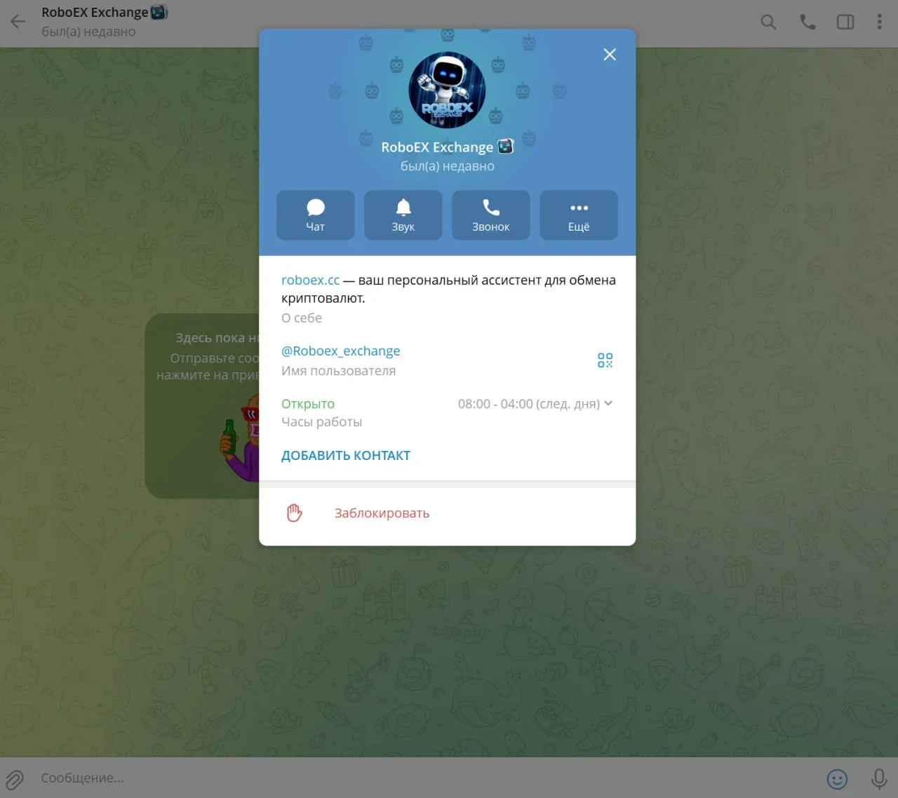The height and width of the screenshot is (798, 898).
Task: Click the popup's был(а) недавно status
Action: (x=448, y=166)
